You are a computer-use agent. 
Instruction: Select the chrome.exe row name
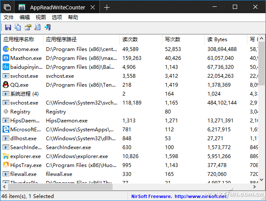point(24,49)
